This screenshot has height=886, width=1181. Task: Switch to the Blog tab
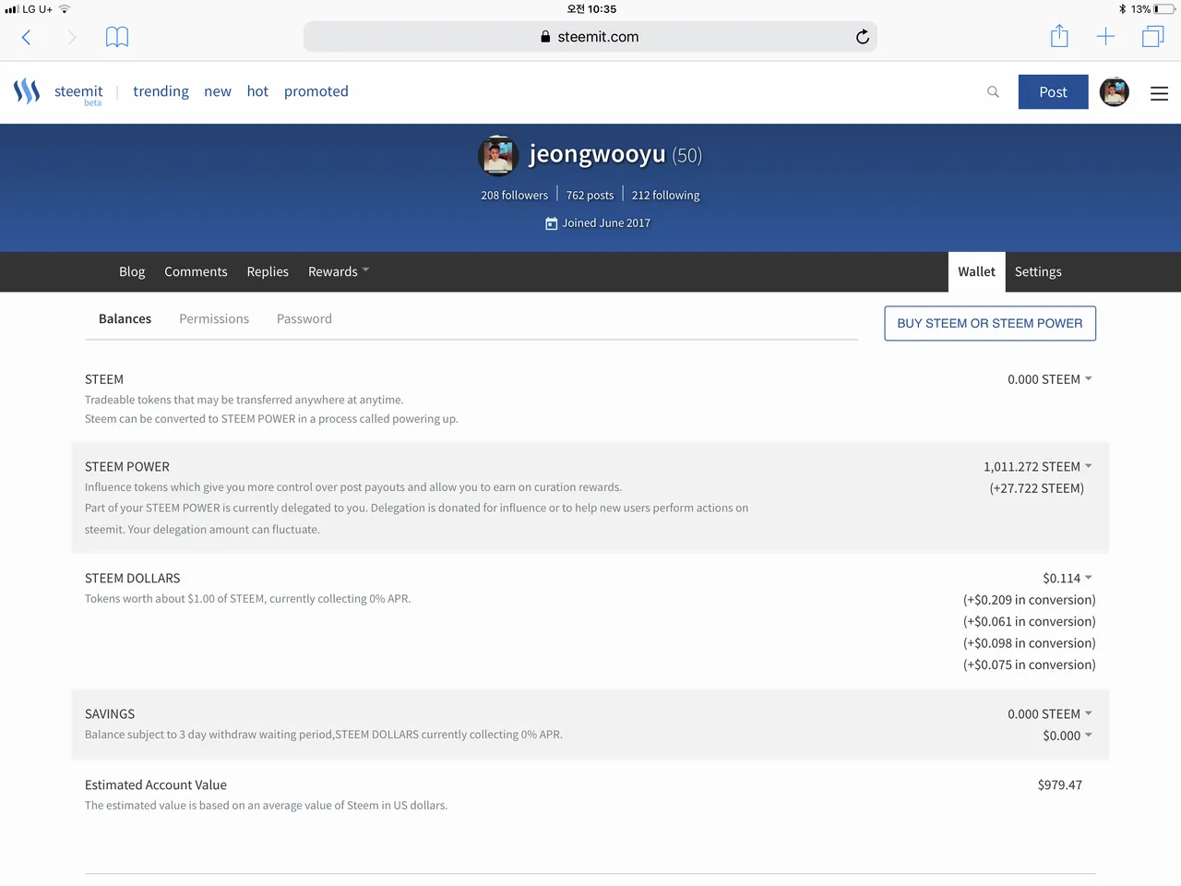[132, 271]
